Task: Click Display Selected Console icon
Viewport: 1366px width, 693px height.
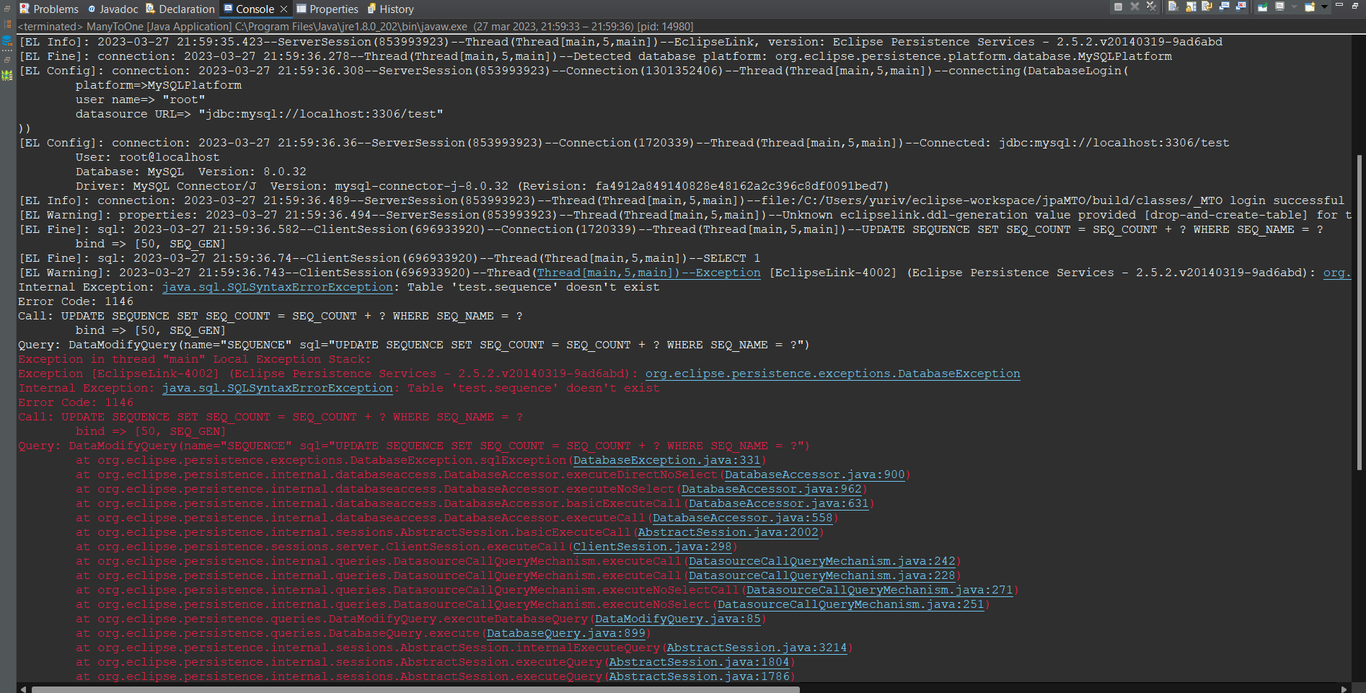Action: pyautogui.click(x=1279, y=6)
